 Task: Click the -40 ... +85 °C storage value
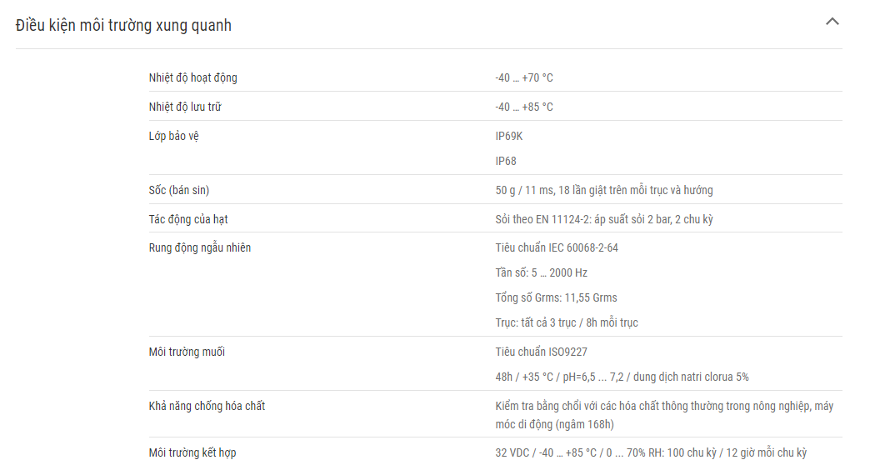tap(524, 107)
